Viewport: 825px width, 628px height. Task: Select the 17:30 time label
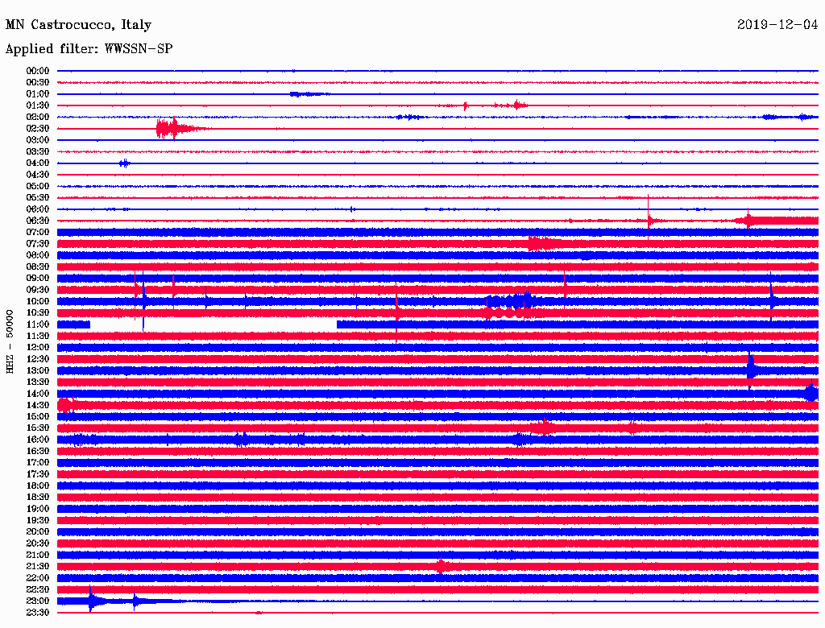38,474
